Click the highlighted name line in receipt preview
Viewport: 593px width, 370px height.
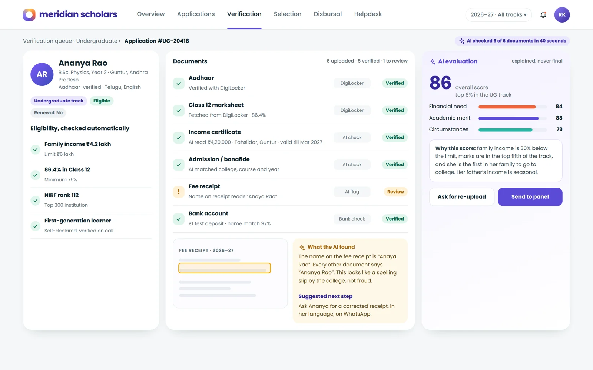click(x=225, y=268)
